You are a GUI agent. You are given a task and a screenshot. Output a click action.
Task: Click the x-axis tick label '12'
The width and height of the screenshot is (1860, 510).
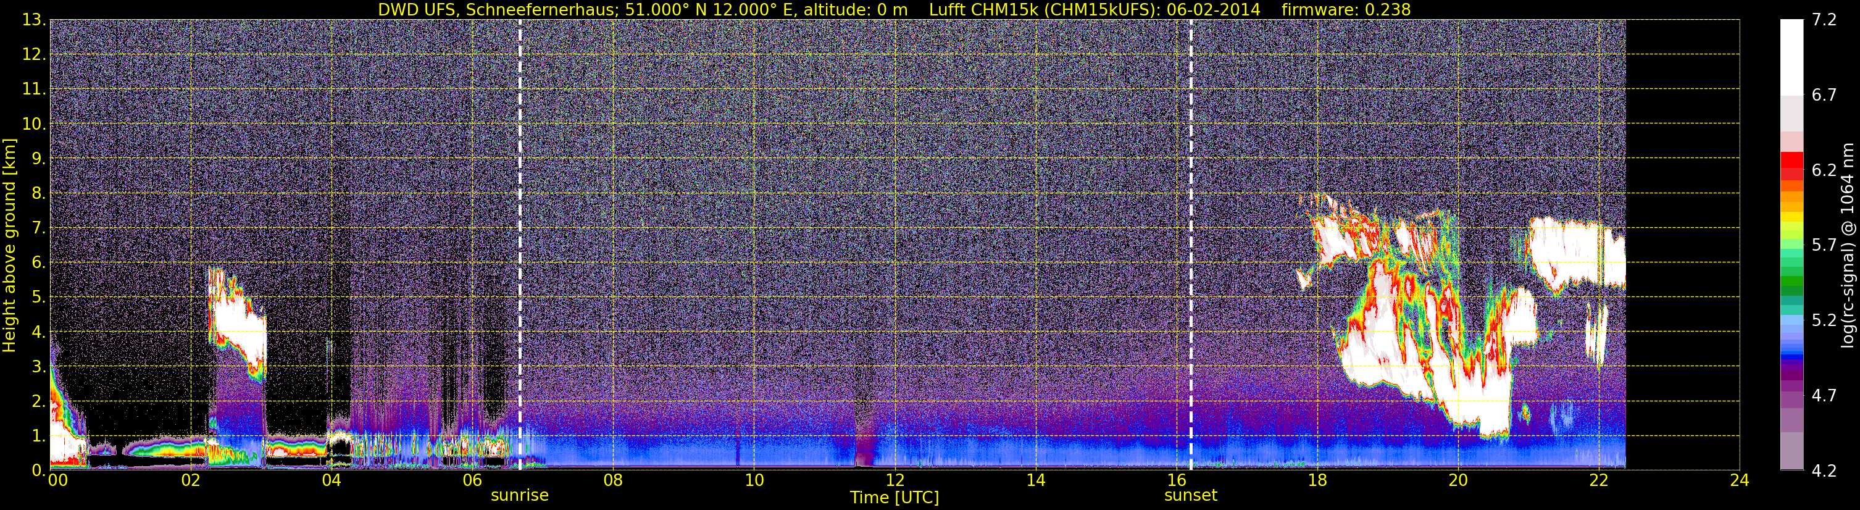click(895, 480)
